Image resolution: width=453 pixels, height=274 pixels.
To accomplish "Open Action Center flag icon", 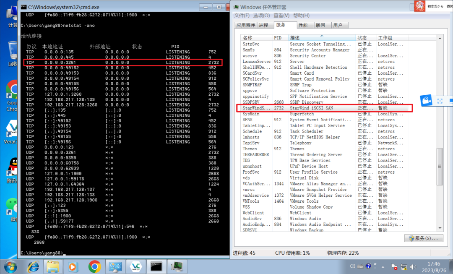I will click(x=394, y=267).
